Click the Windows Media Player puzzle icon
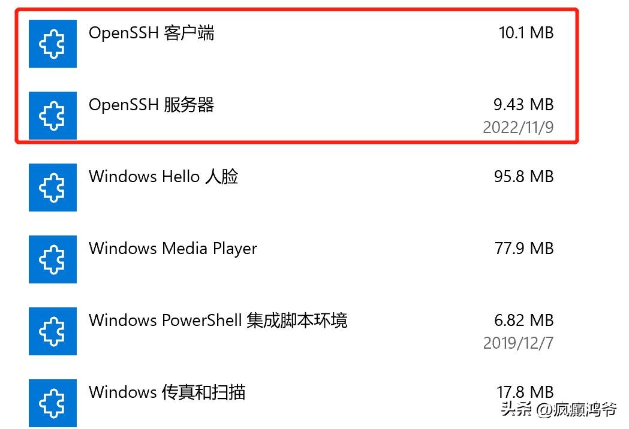Image resolution: width=629 pixels, height=429 pixels. (53, 259)
